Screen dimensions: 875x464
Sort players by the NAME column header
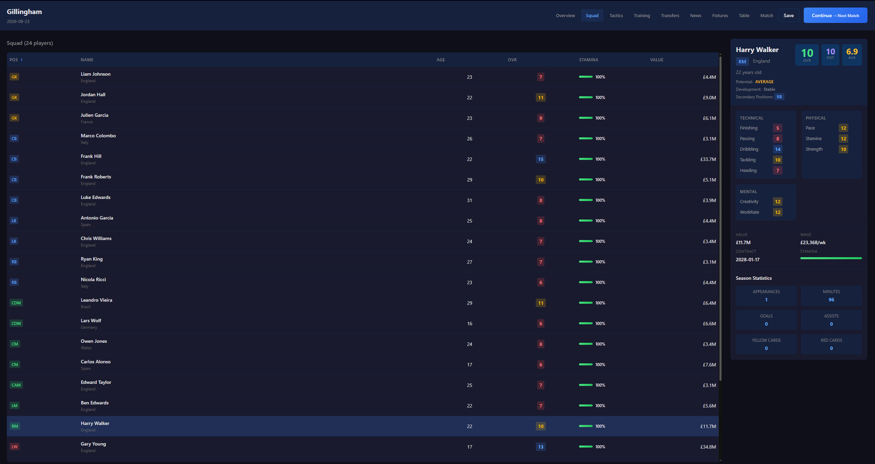coord(87,60)
